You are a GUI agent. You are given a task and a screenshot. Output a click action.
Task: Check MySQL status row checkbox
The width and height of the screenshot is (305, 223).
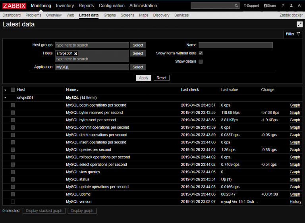pos(13,179)
